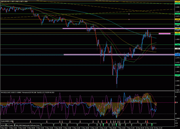Image resolution: width=180 pixels, height=129 pixels.
Task: Click the 7 May 13:30 time label
Action: coord(121,128)
